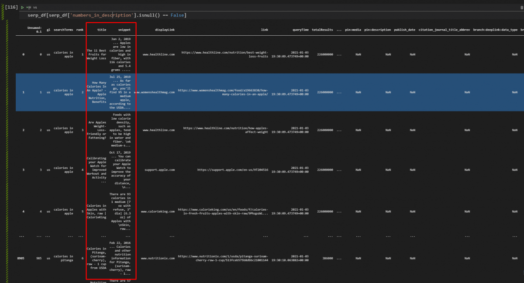Viewport: 524px width, 283px height.
Task: Click the 'searchTerms' column header
Action: (63, 30)
